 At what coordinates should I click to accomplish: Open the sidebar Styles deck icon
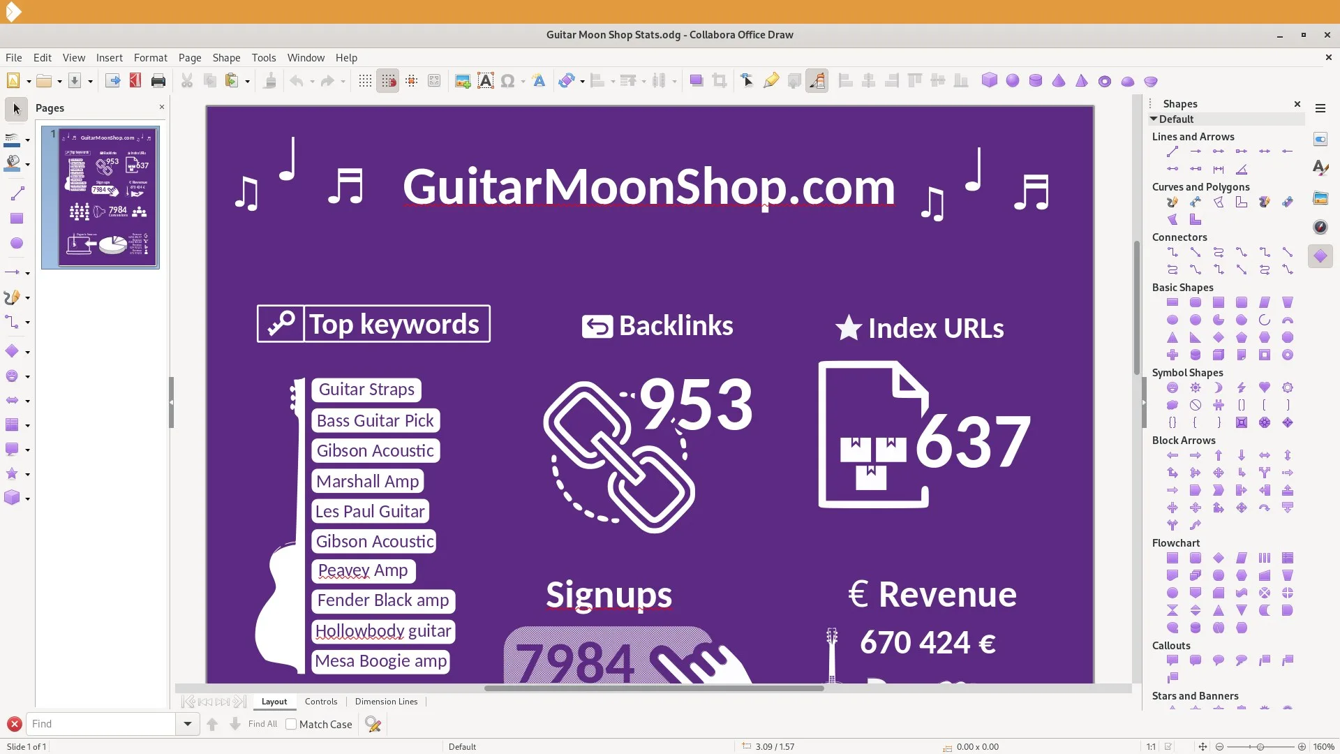coord(1320,168)
